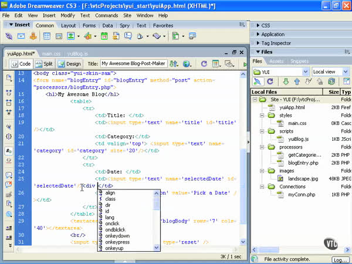Screen dimensions: 352x264
Task: Switch to Code view
Action: tap(20, 63)
